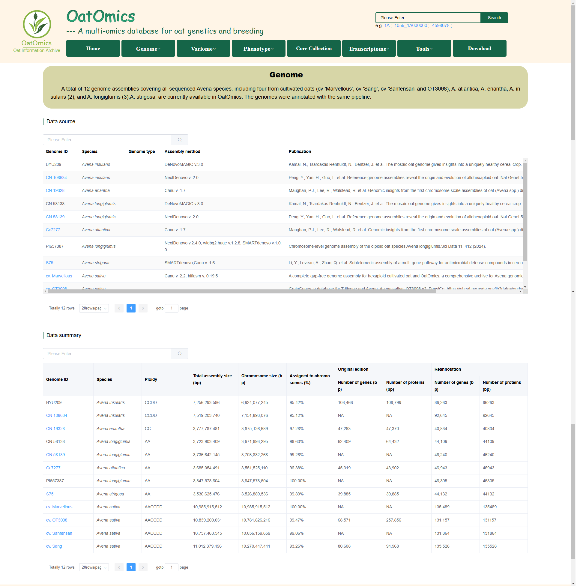The width and height of the screenshot is (580, 586).
Task: Click the Publication column header
Action: click(300, 152)
